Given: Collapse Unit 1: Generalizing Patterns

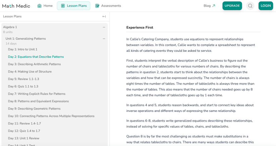Looking at the screenshot, I should 104,39.
